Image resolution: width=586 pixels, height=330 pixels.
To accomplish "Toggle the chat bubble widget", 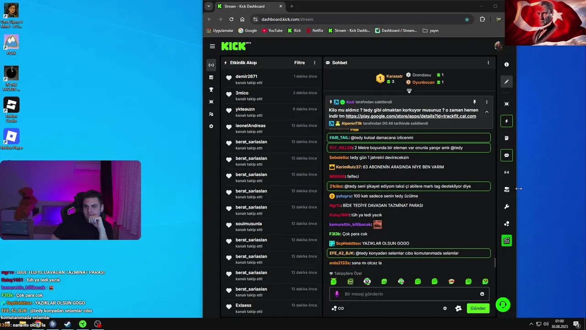I will click(506, 155).
